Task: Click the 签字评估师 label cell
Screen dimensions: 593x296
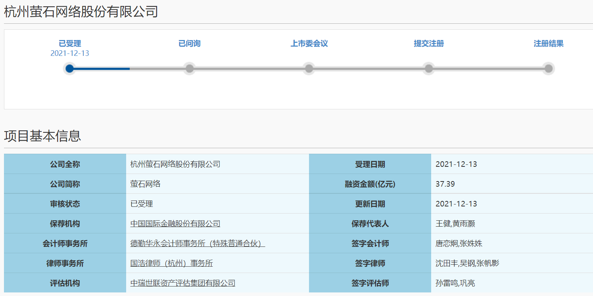Action: point(370,283)
